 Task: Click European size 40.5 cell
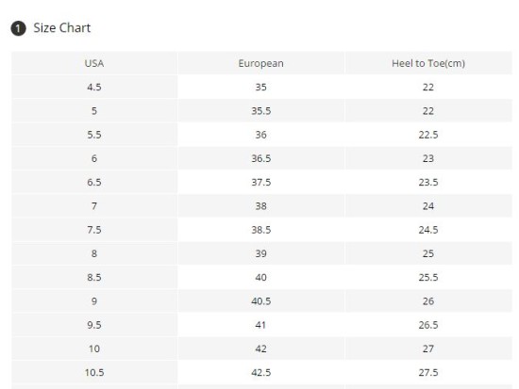pyautogui.click(x=261, y=301)
